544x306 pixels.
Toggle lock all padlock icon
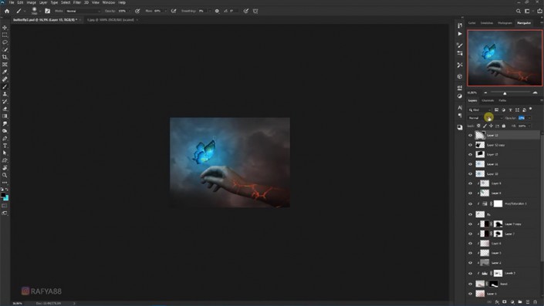pyautogui.click(x=504, y=126)
